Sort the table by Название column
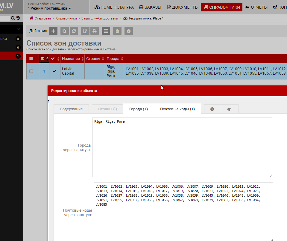The height and width of the screenshot is (241, 287). (x=71, y=59)
